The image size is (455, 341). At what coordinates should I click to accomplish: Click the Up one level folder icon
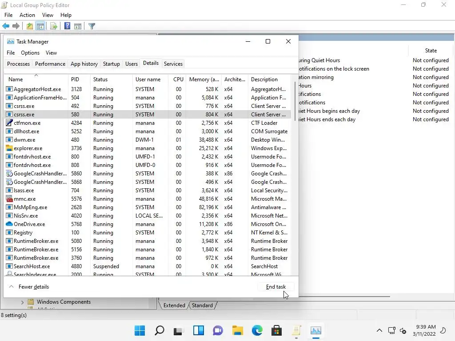(30, 26)
